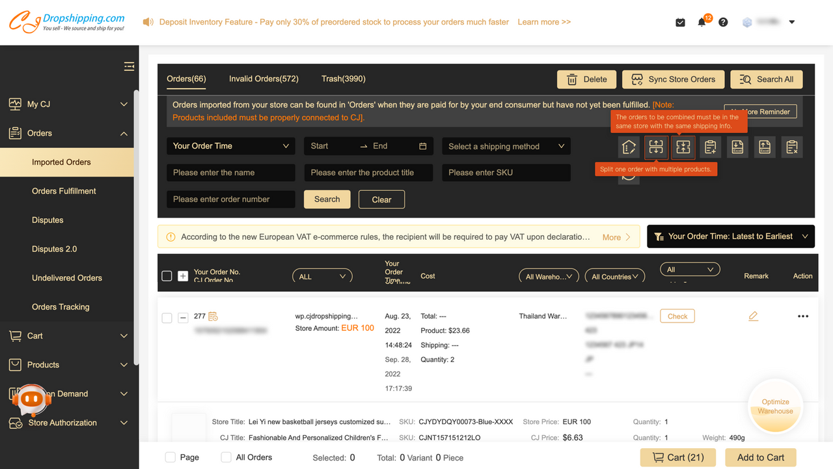Click the Sync Store Orders button
This screenshot has width=833, height=469.
tap(673, 79)
